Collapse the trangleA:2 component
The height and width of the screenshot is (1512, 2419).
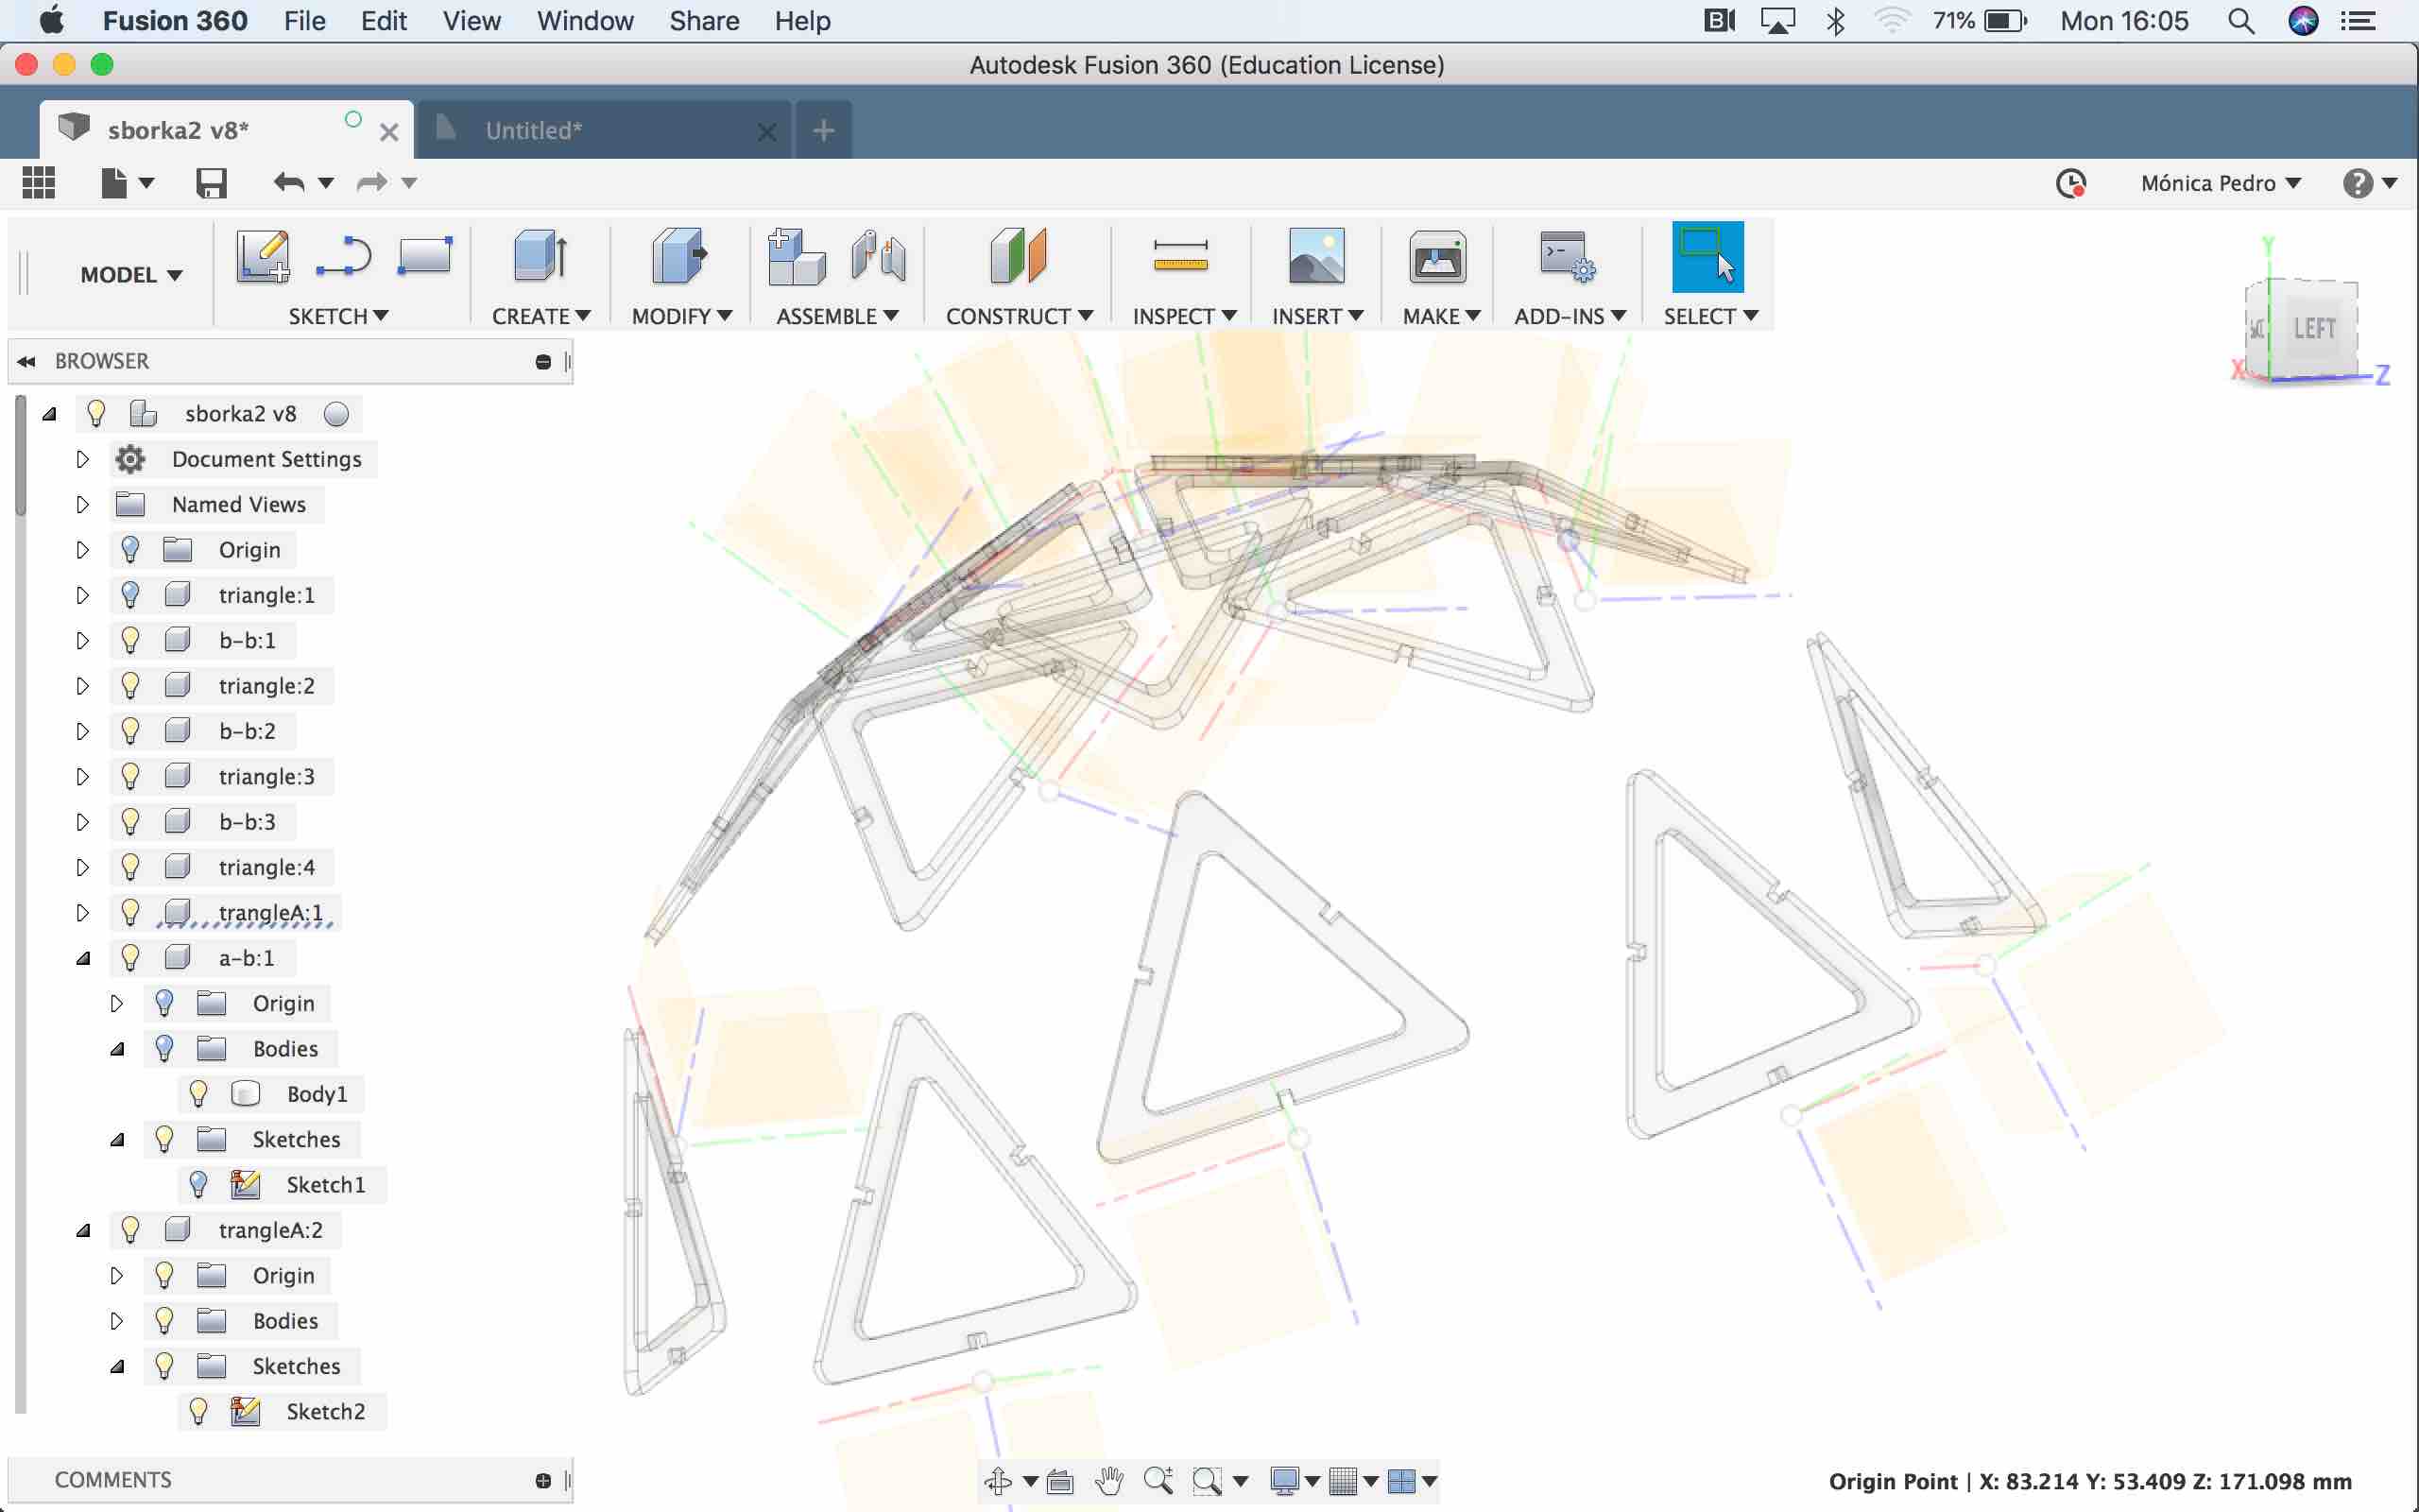coord(83,1230)
